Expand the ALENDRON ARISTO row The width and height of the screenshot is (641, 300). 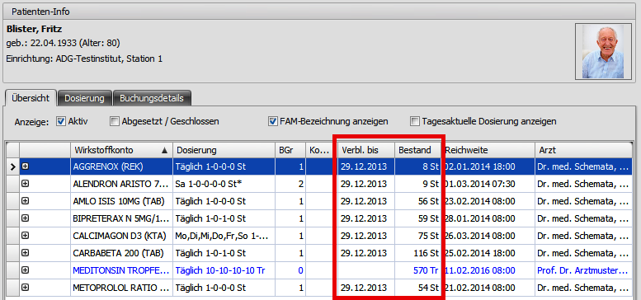(x=26, y=184)
